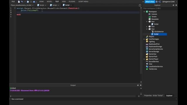Select the StarterGui icon
This screenshot has height=105, width=187.
[147, 54]
